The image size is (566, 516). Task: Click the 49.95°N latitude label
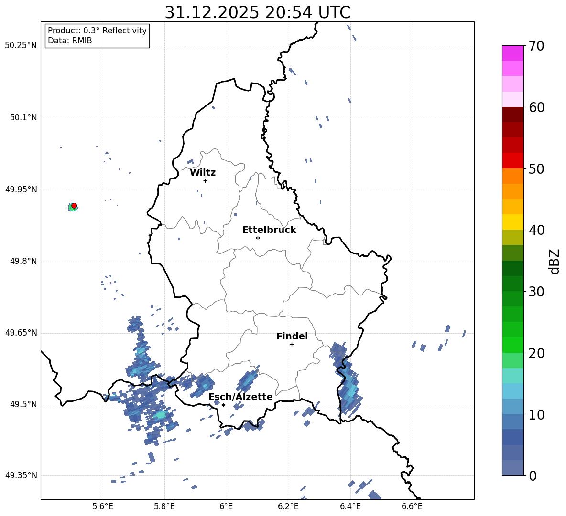(21, 190)
